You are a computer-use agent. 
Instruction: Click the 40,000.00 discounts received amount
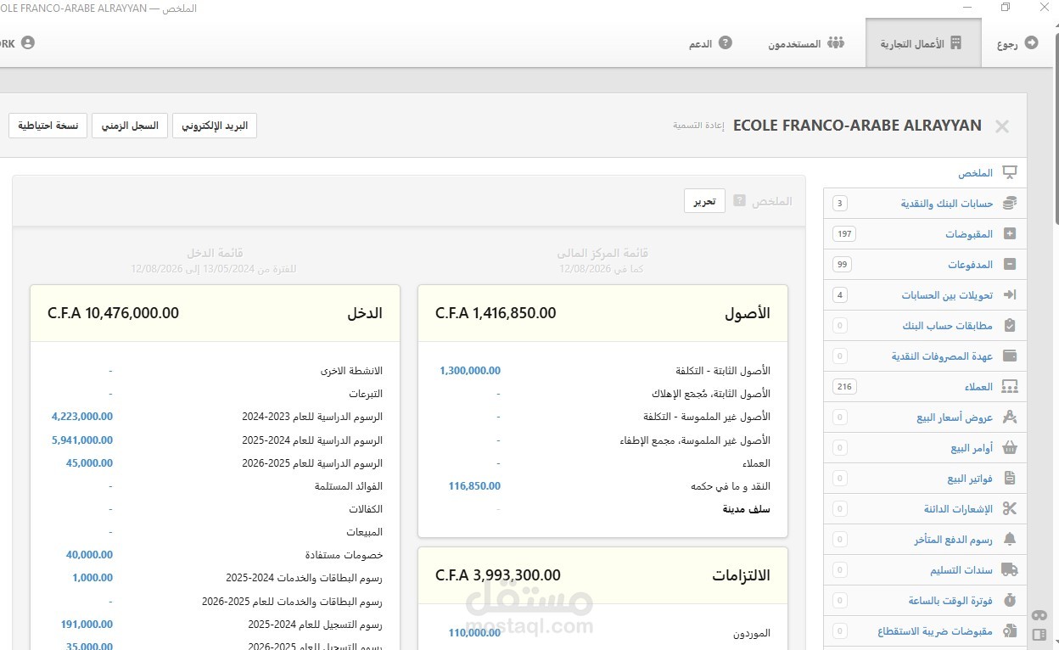click(x=89, y=555)
